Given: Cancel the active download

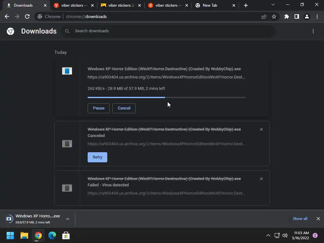Looking at the screenshot, I should [x=124, y=108].
